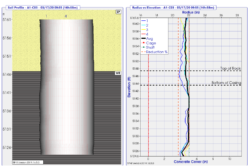Select the cyan line 2 legend entry

pos(147,25)
